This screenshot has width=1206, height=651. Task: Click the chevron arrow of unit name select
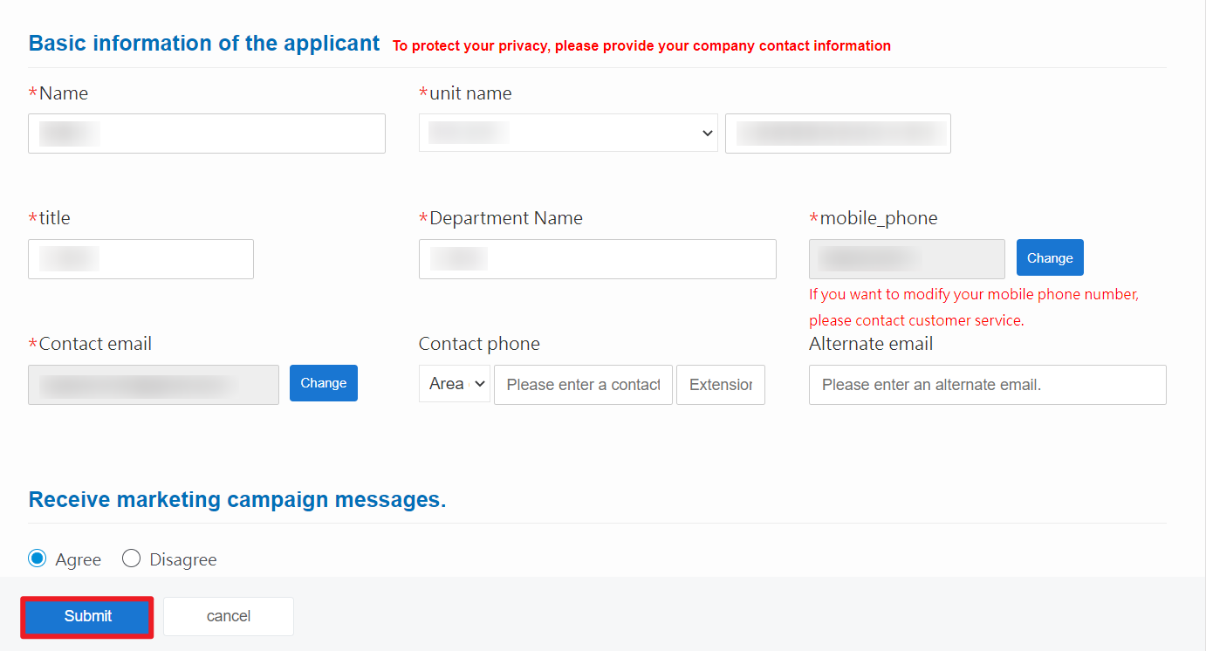point(707,134)
